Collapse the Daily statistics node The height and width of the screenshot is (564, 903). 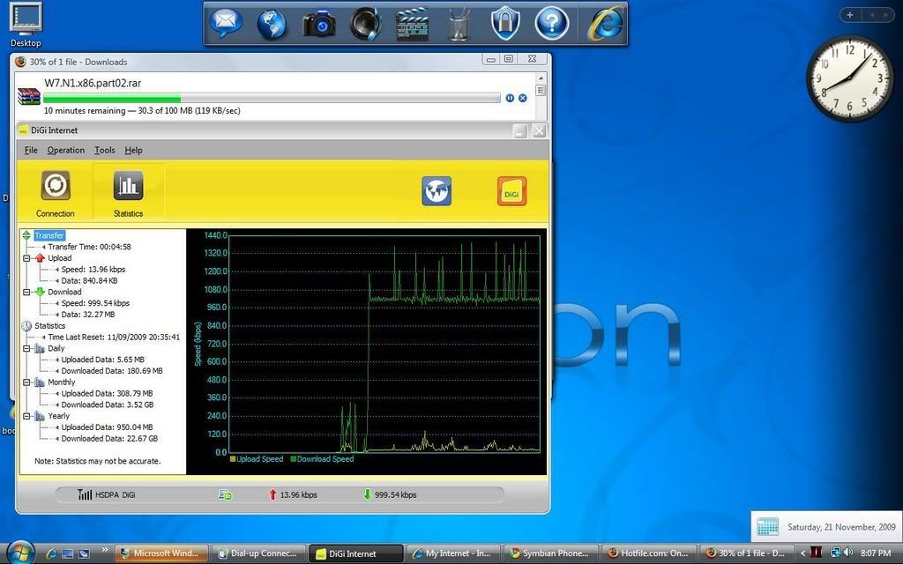(x=26, y=348)
